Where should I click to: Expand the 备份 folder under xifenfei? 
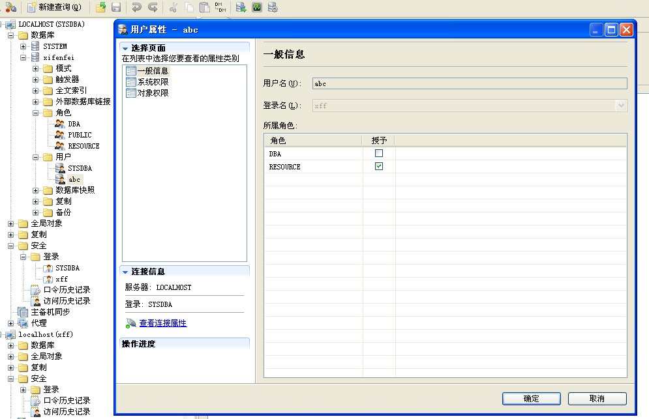36,212
